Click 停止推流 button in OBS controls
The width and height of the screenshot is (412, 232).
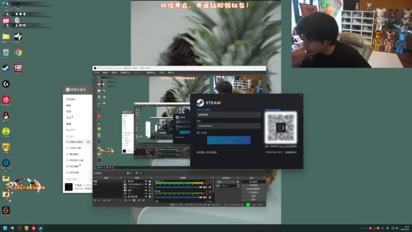tap(253, 182)
